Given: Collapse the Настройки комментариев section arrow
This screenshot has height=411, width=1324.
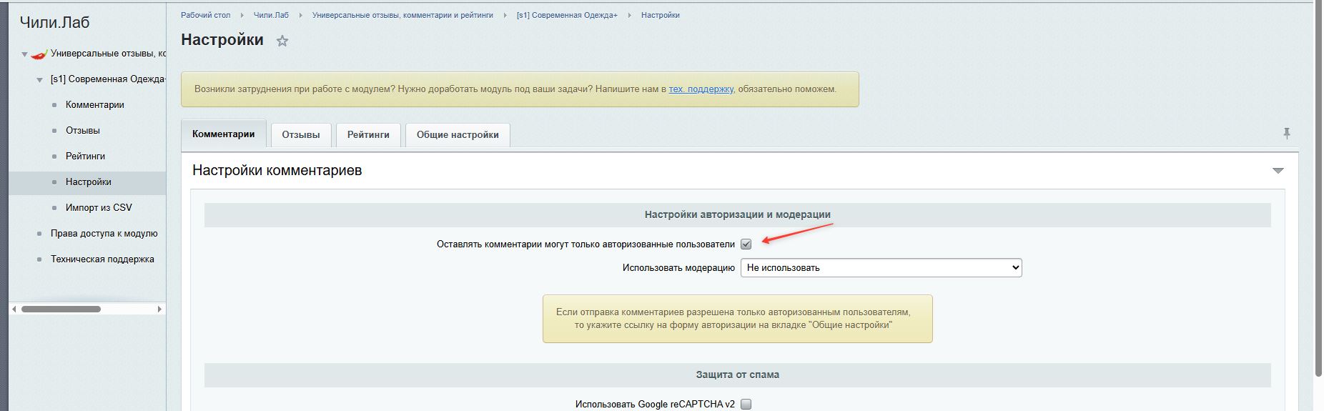Looking at the screenshot, I should click(x=1278, y=171).
